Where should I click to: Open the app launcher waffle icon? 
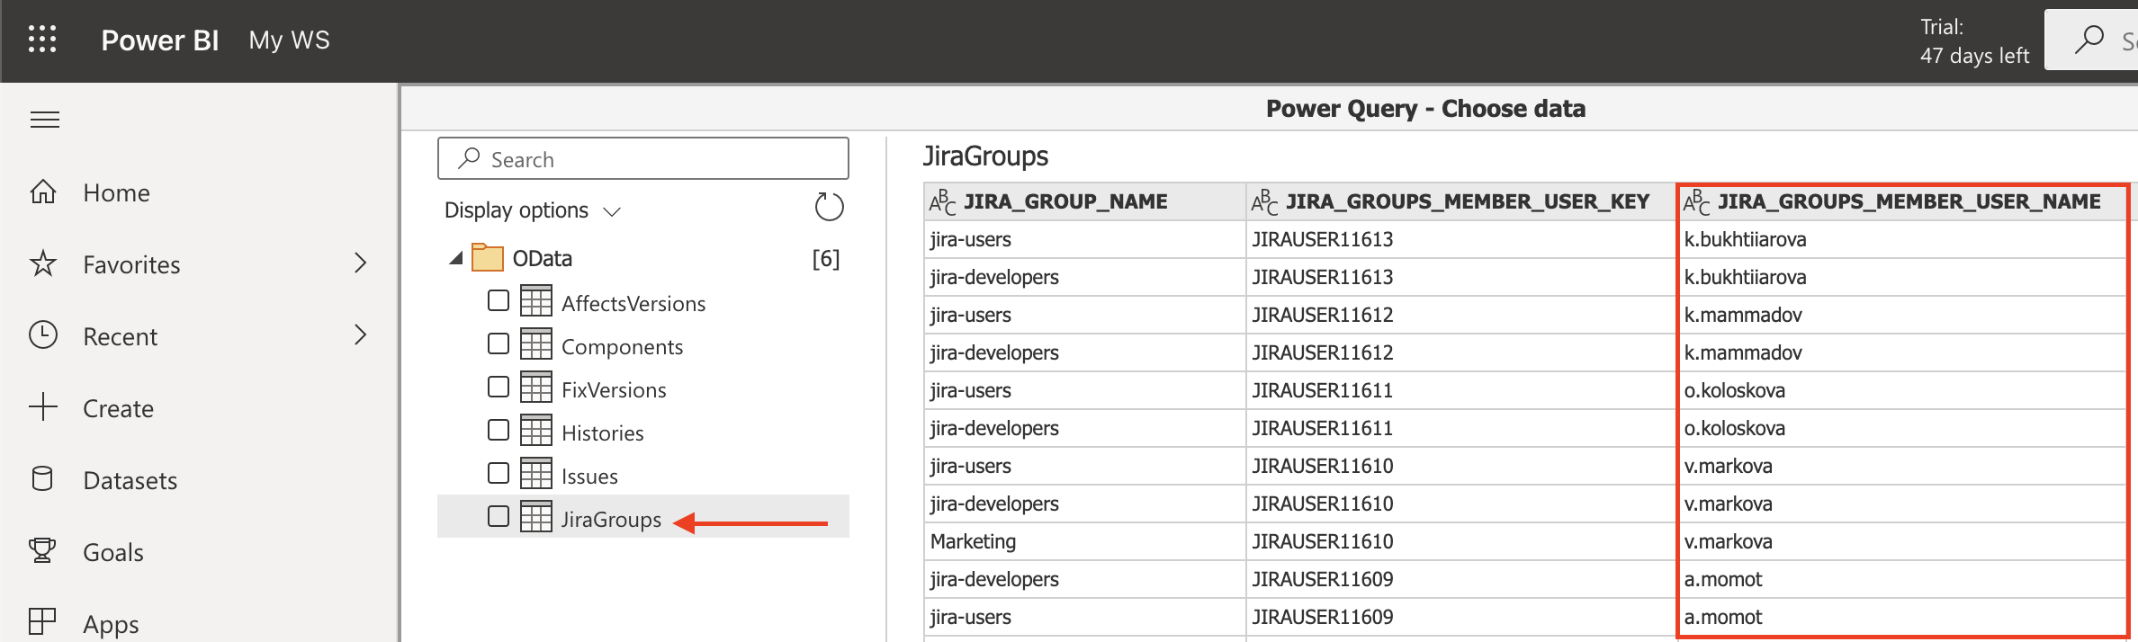42,40
